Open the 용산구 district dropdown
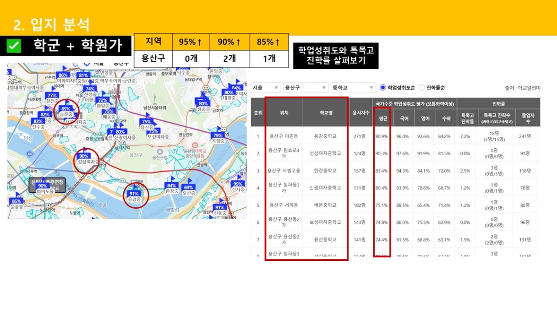557x313 pixels. (306, 88)
